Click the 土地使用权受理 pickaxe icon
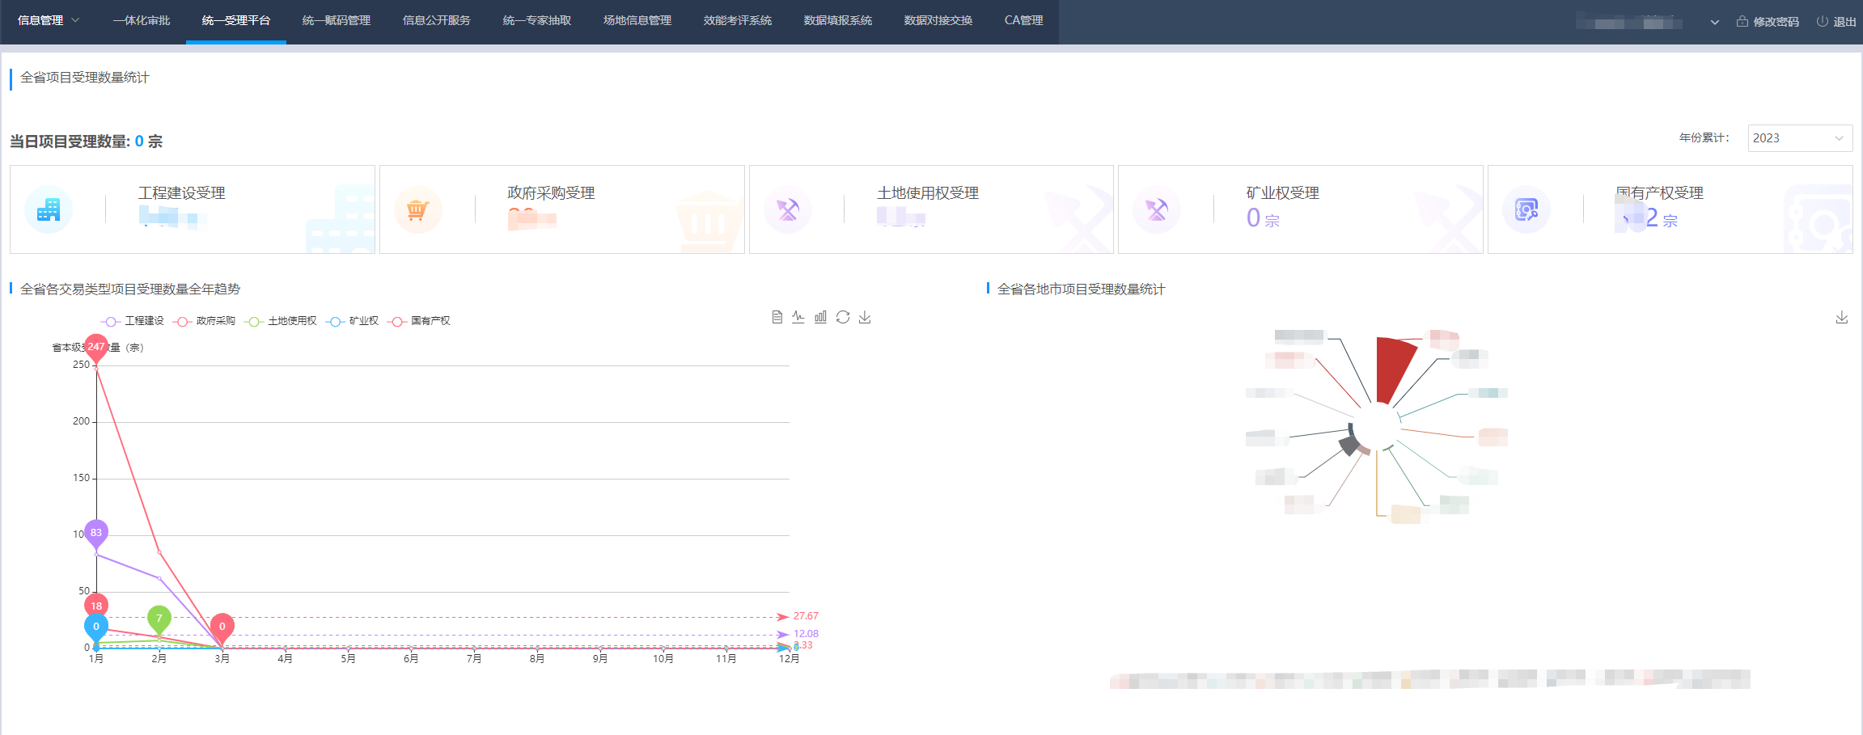The image size is (1863, 735). coord(787,209)
